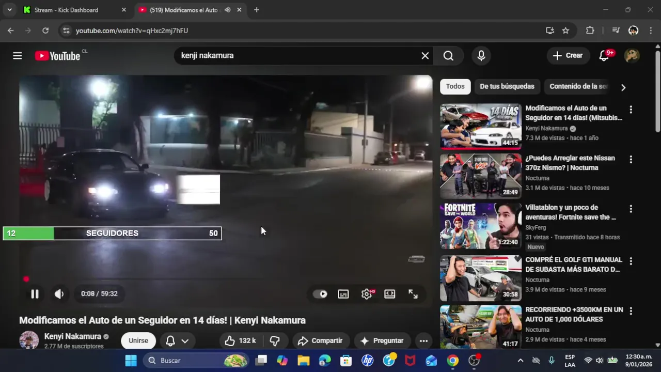Open the notifications bell in header

point(604,56)
